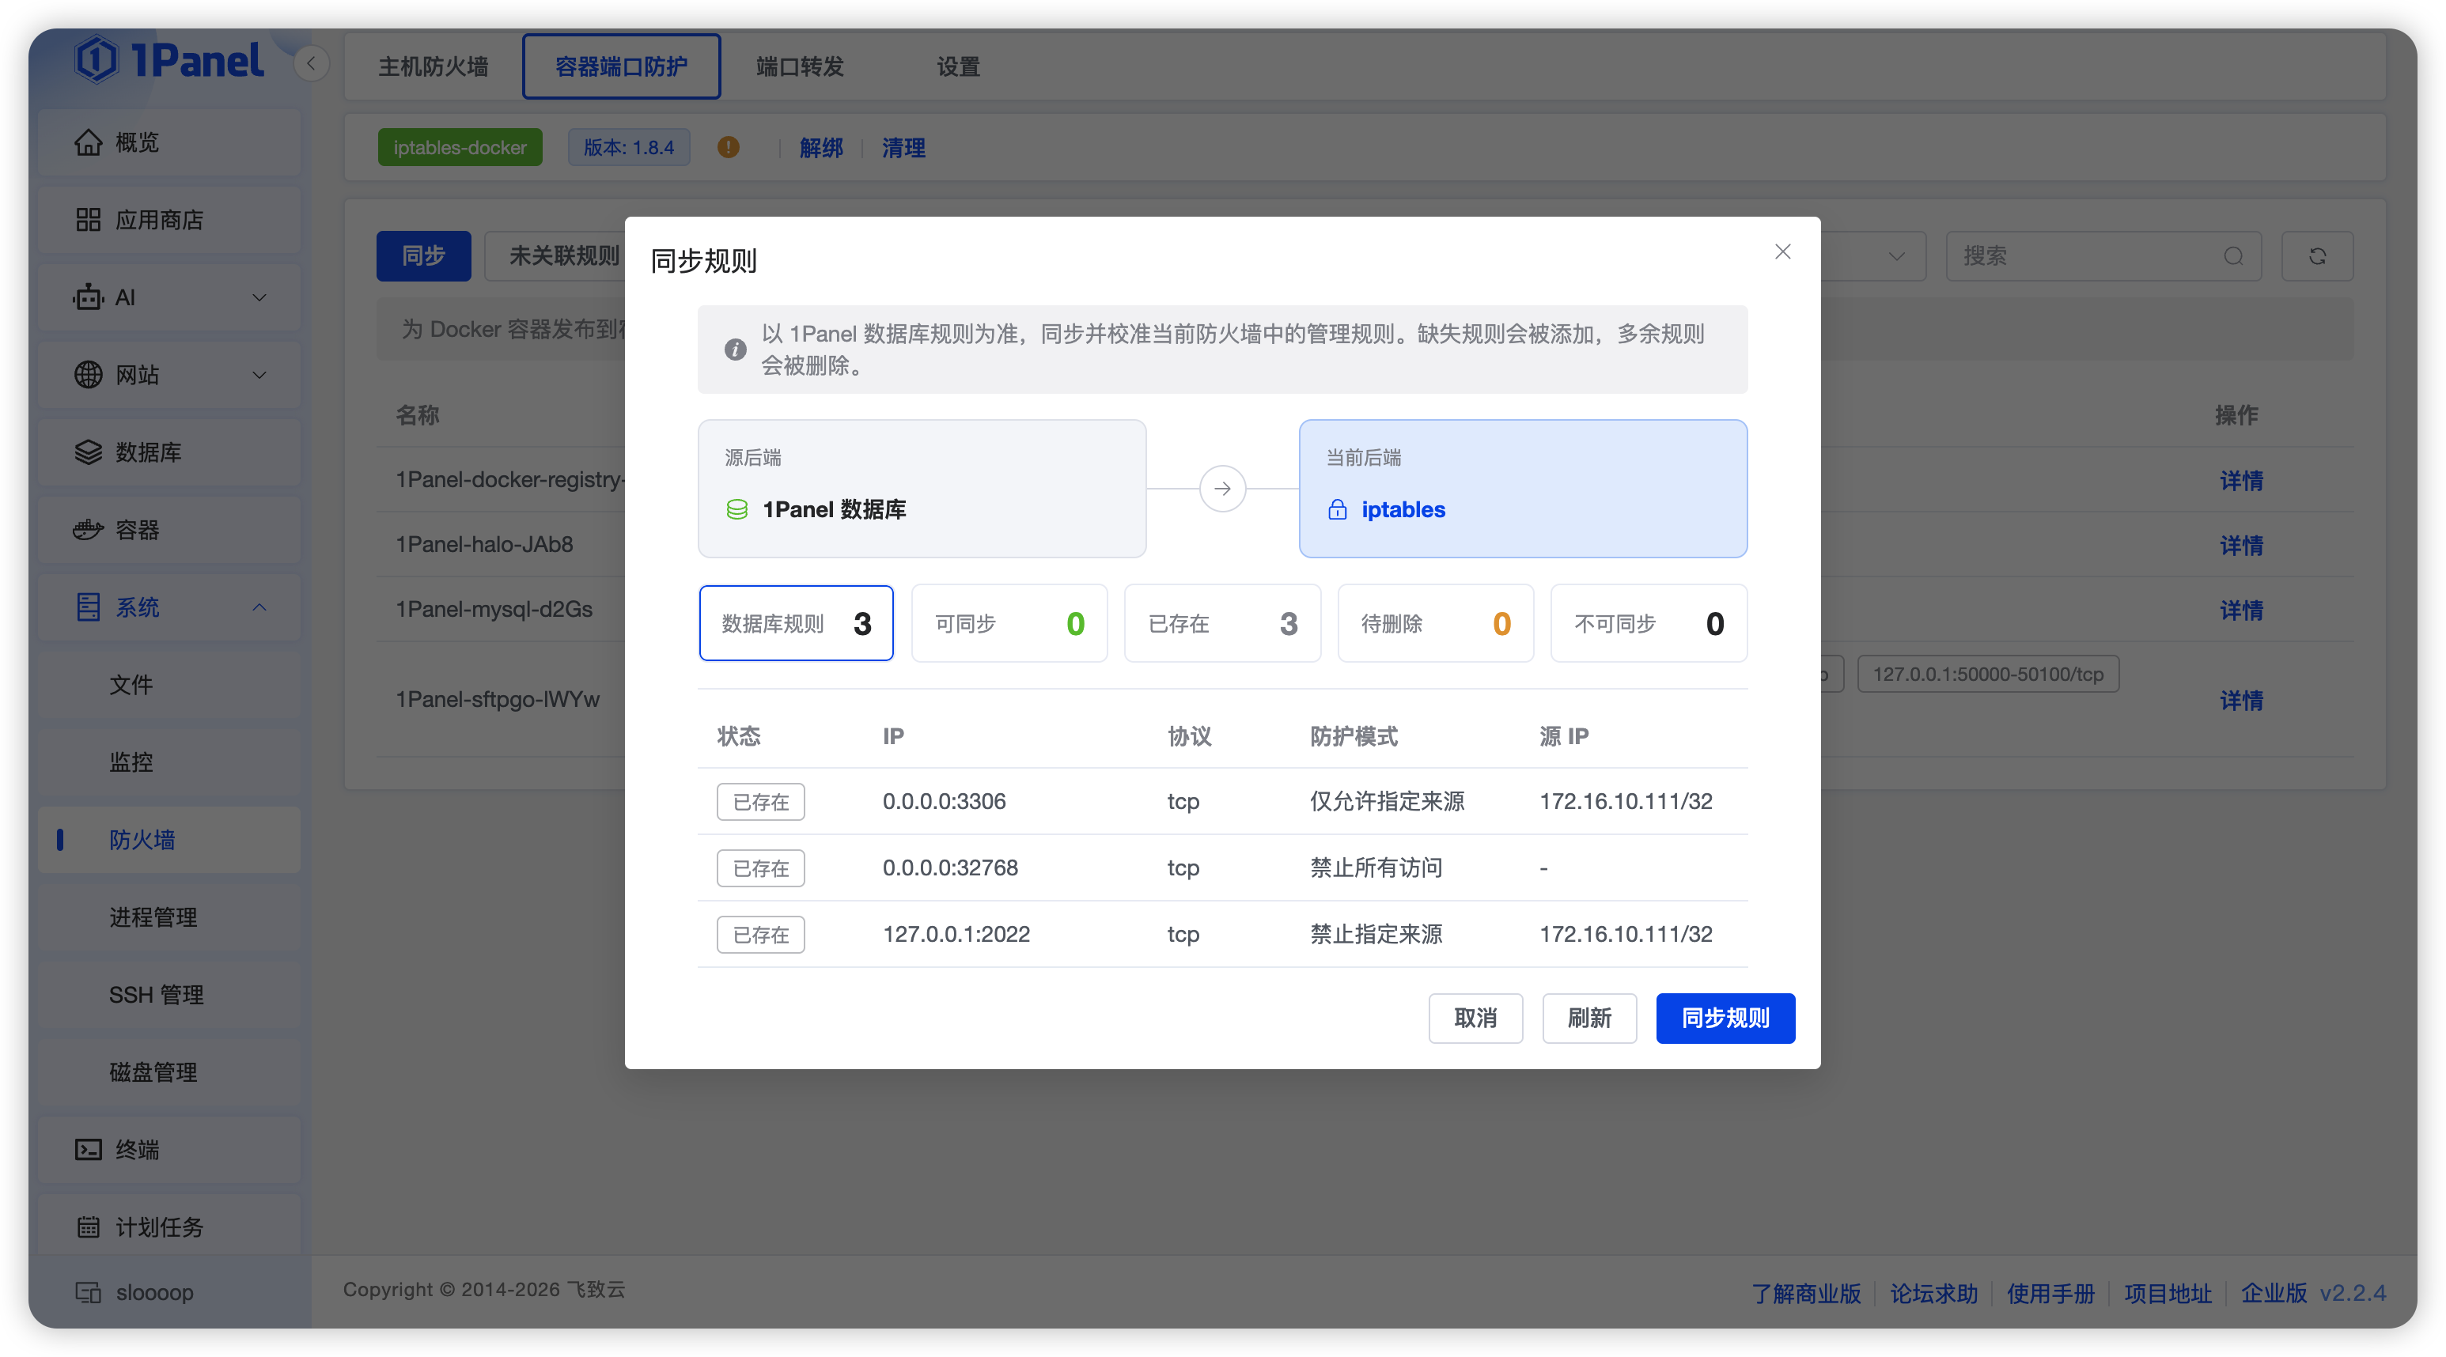Open 磁盘管理 in the sidebar
Viewport: 2446px width, 1357px height.
[x=169, y=1072]
